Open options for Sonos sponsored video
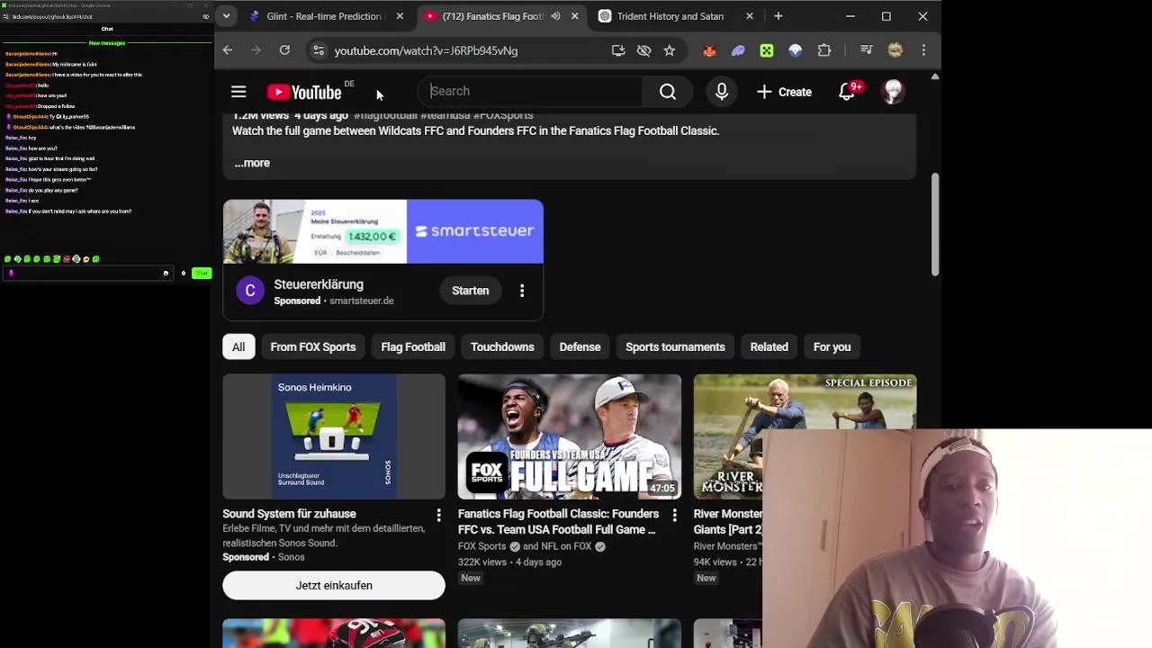Screen dimensions: 1152x648 point(438,515)
